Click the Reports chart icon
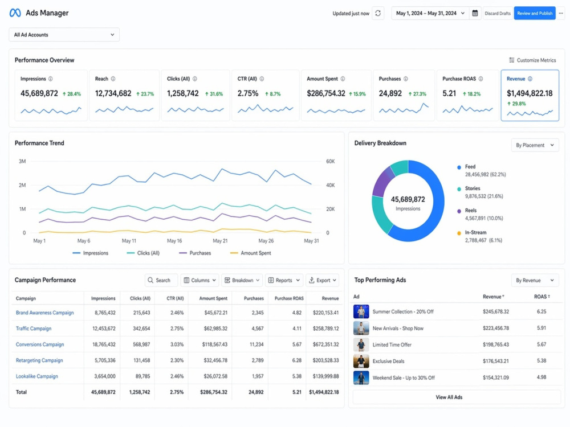The height and width of the screenshot is (427, 570). coord(271,280)
